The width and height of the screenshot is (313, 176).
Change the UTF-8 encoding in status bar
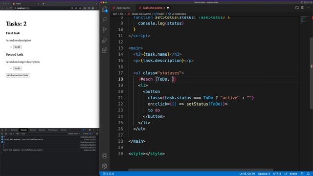click(277, 174)
